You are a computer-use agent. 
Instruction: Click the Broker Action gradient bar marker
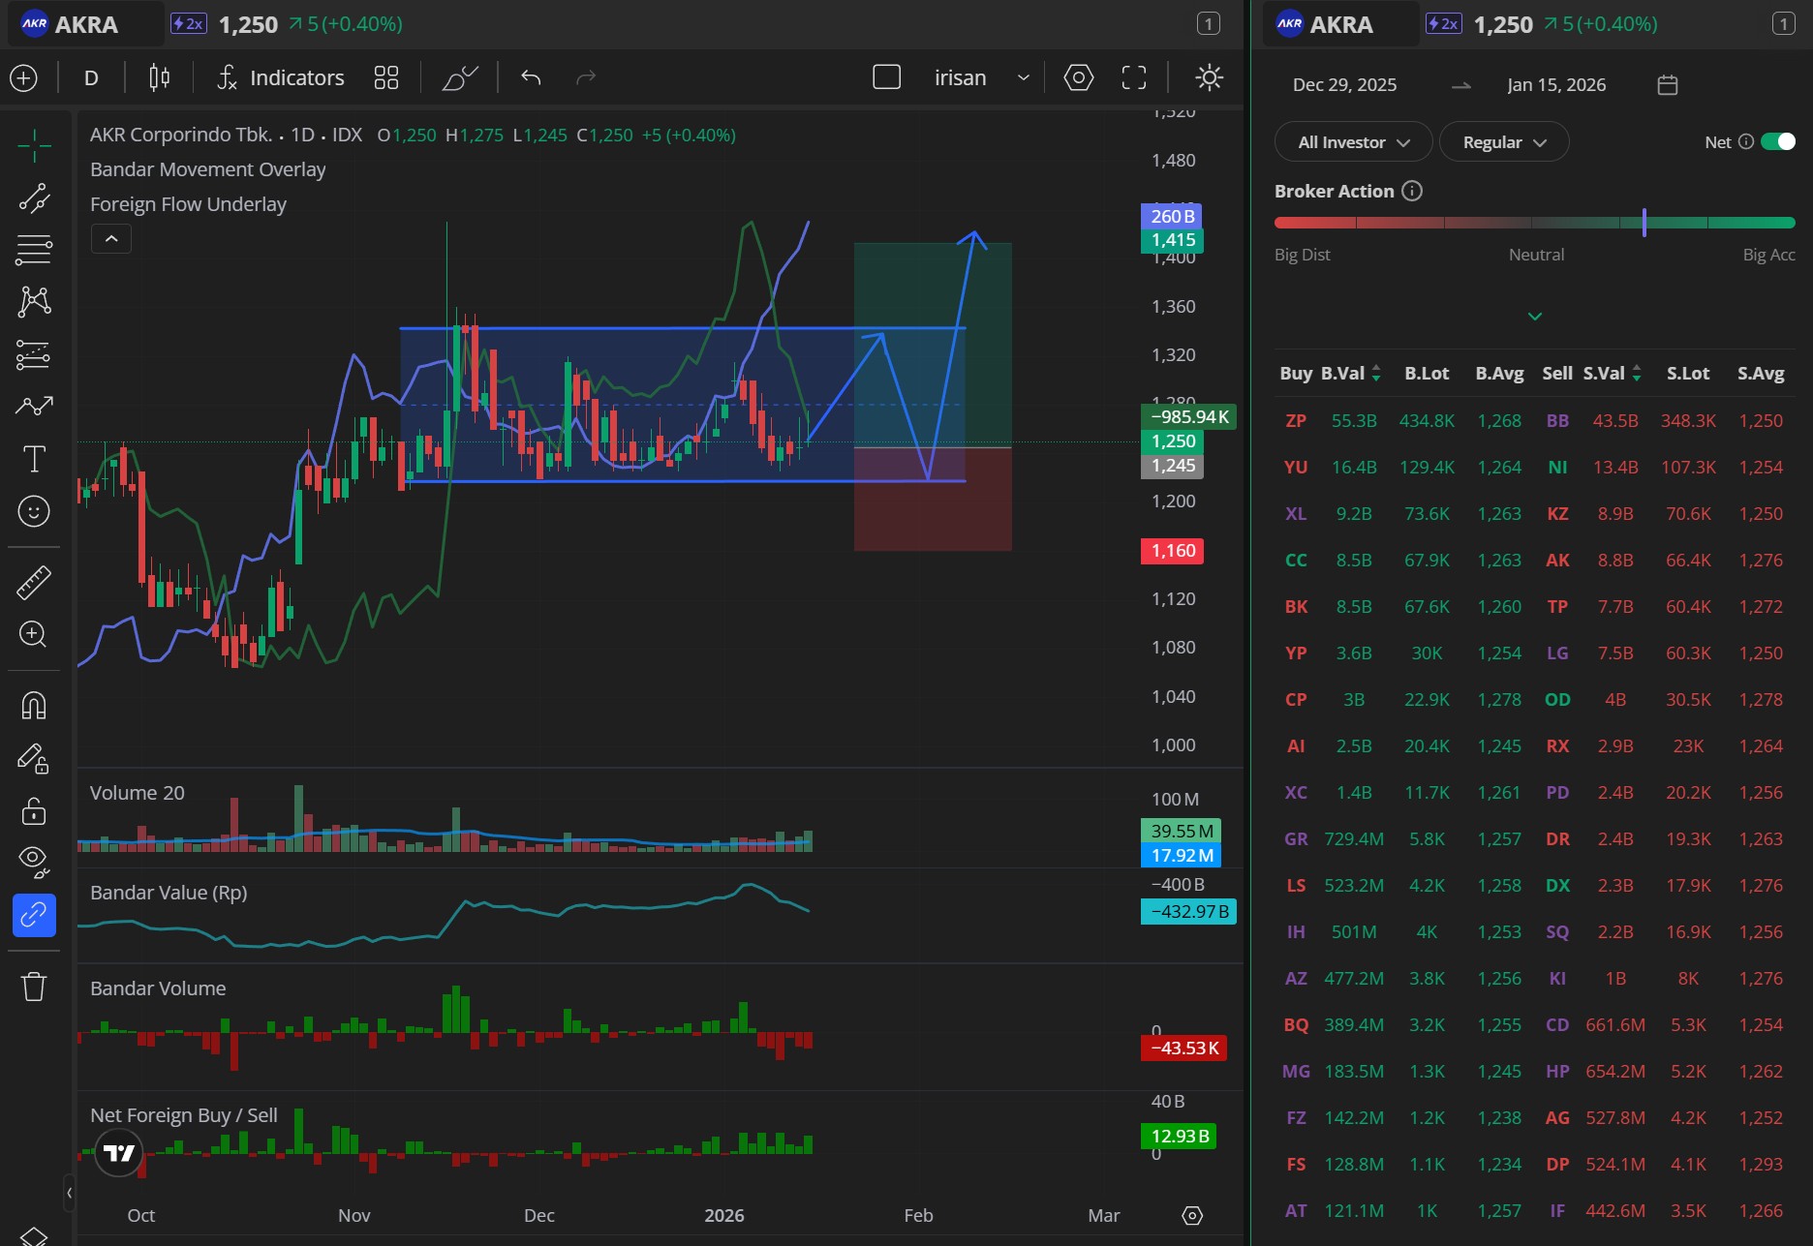1644,223
